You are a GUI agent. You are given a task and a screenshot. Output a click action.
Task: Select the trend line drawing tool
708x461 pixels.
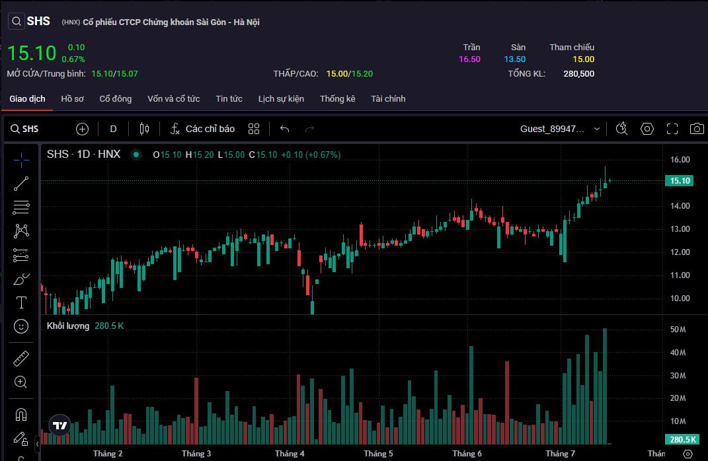[x=21, y=184]
